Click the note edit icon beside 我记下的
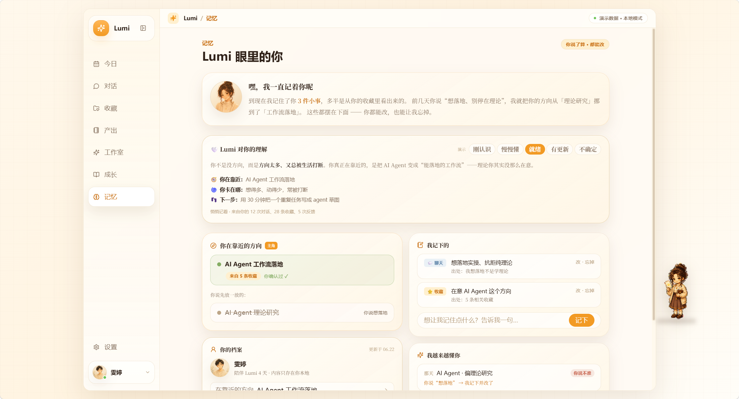This screenshot has width=739, height=399. coord(420,245)
